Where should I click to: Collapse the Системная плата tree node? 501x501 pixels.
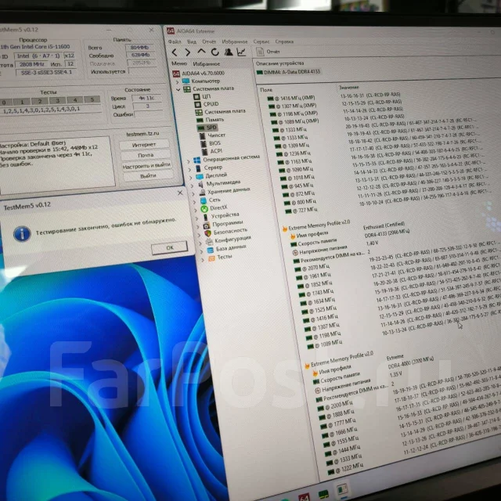pos(178,89)
